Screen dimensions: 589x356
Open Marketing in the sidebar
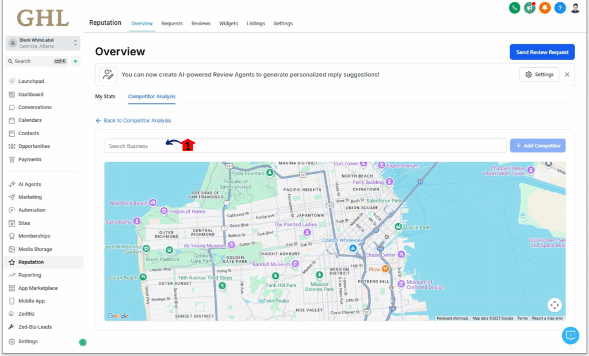coord(30,197)
